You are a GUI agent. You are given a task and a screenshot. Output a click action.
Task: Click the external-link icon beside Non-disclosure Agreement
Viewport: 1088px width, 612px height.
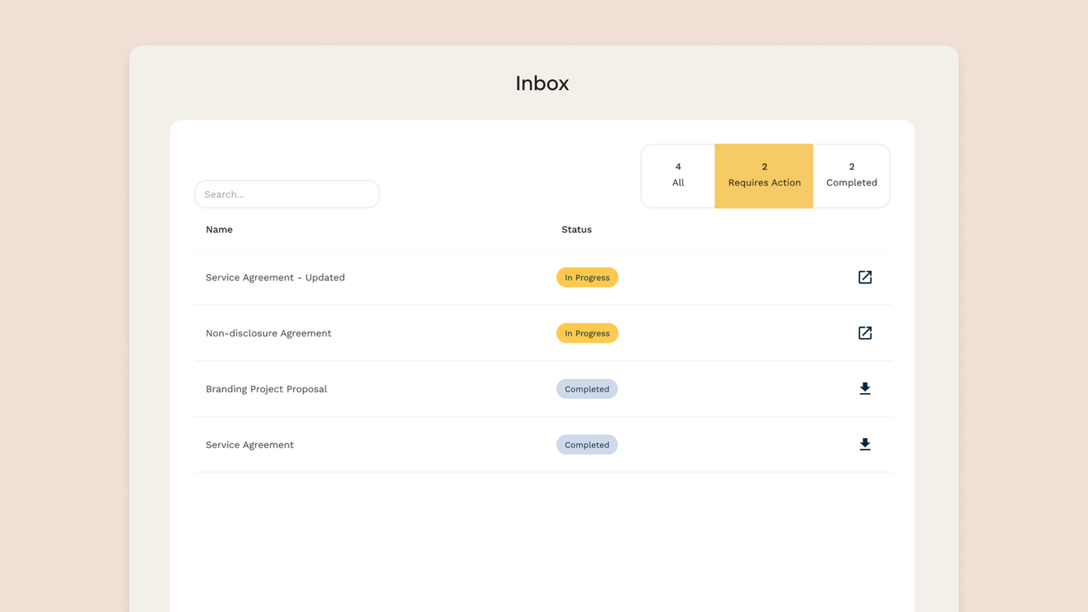coord(865,332)
